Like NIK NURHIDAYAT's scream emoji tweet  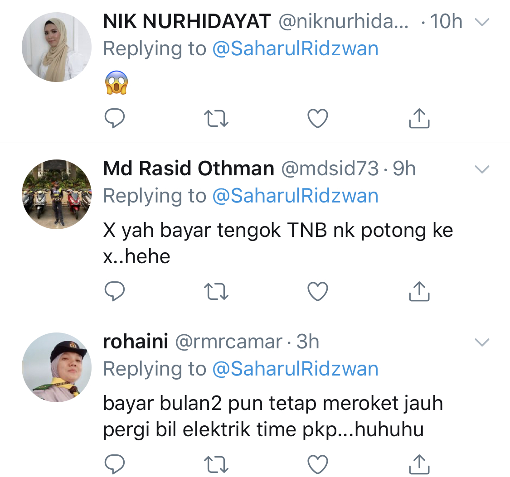(x=318, y=119)
